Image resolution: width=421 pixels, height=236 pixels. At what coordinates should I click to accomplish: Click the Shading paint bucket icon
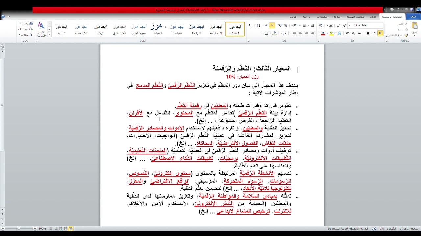[275, 33]
